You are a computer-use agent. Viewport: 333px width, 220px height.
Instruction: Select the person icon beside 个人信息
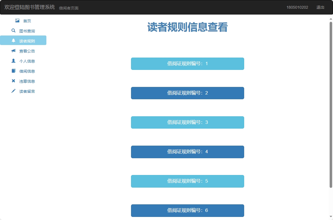coord(13,60)
